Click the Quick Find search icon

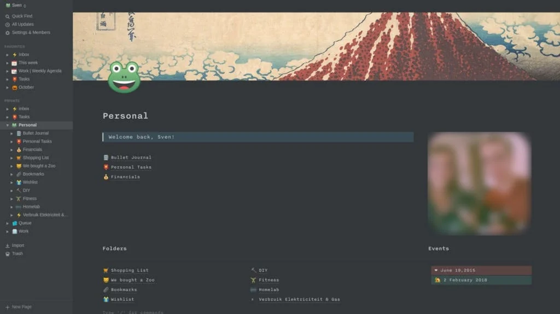click(x=8, y=16)
